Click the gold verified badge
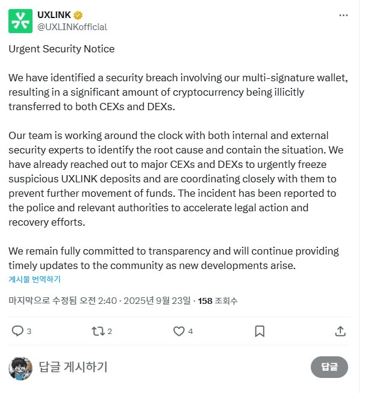Screen dimensions: 371x393 point(78,15)
